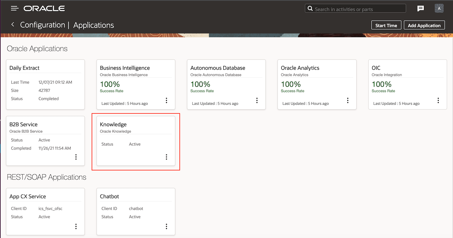Image resolution: width=453 pixels, height=238 pixels.
Task: Click B2B Service card three-dot menu
Action: (x=76, y=157)
